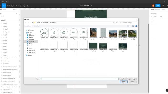Click the Help icon in Open dialog
Image resolution: width=168 pixels, height=94 pixels.
coord(136,26)
